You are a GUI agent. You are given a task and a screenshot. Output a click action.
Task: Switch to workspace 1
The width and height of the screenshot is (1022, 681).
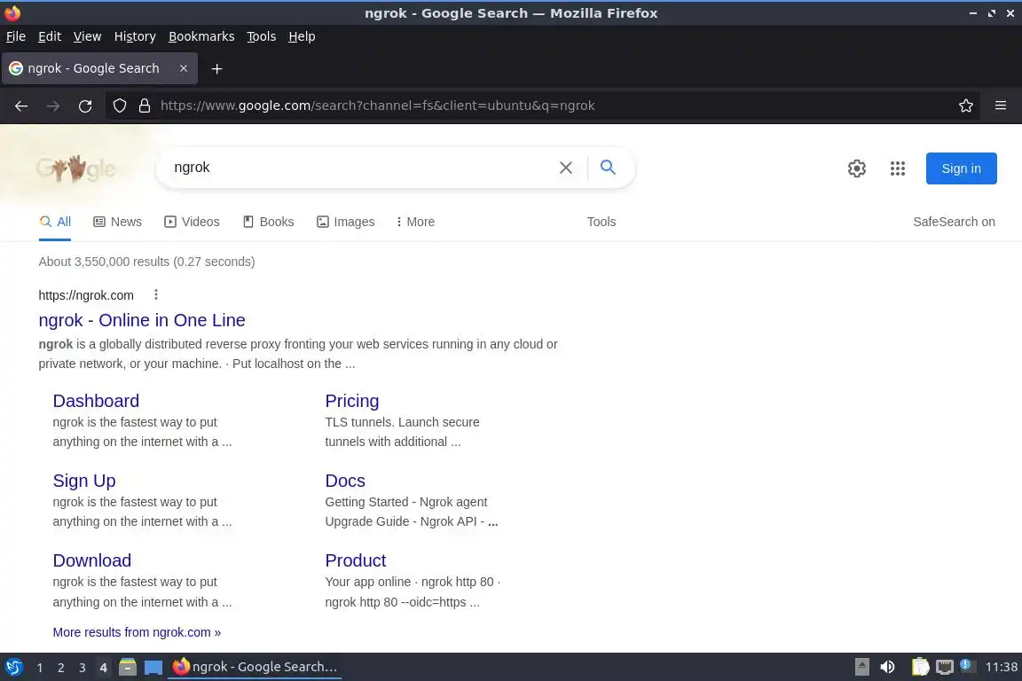40,668
